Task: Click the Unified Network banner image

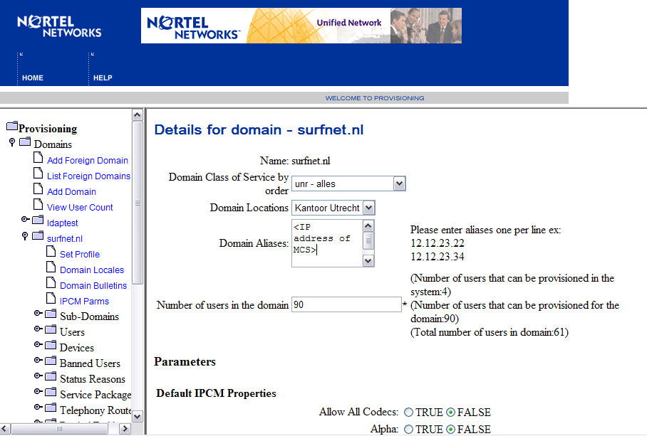Action: (x=301, y=26)
